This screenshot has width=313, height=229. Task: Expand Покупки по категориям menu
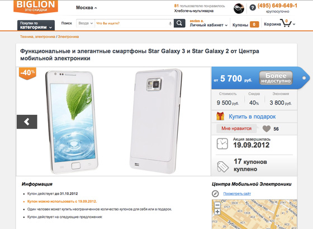[x=36, y=25]
